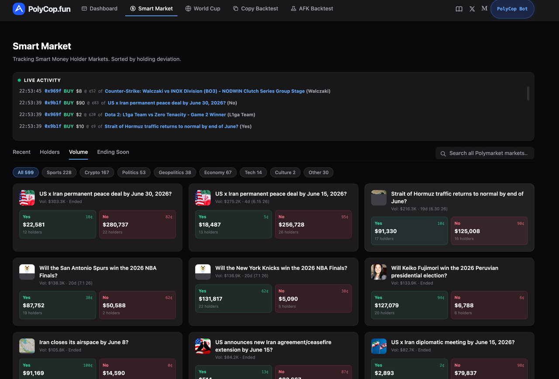Image resolution: width=559 pixels, height=379 pixels.
Task: Focus the Search all Polymarket markets field
Action: click(485, 153)
